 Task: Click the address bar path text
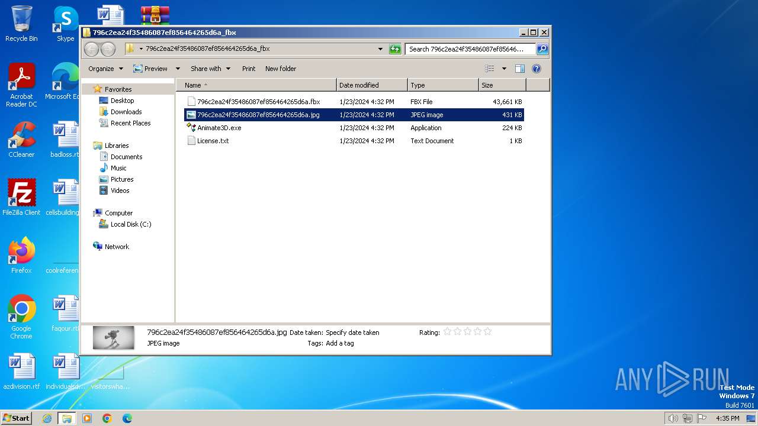(x=207, y=49)
